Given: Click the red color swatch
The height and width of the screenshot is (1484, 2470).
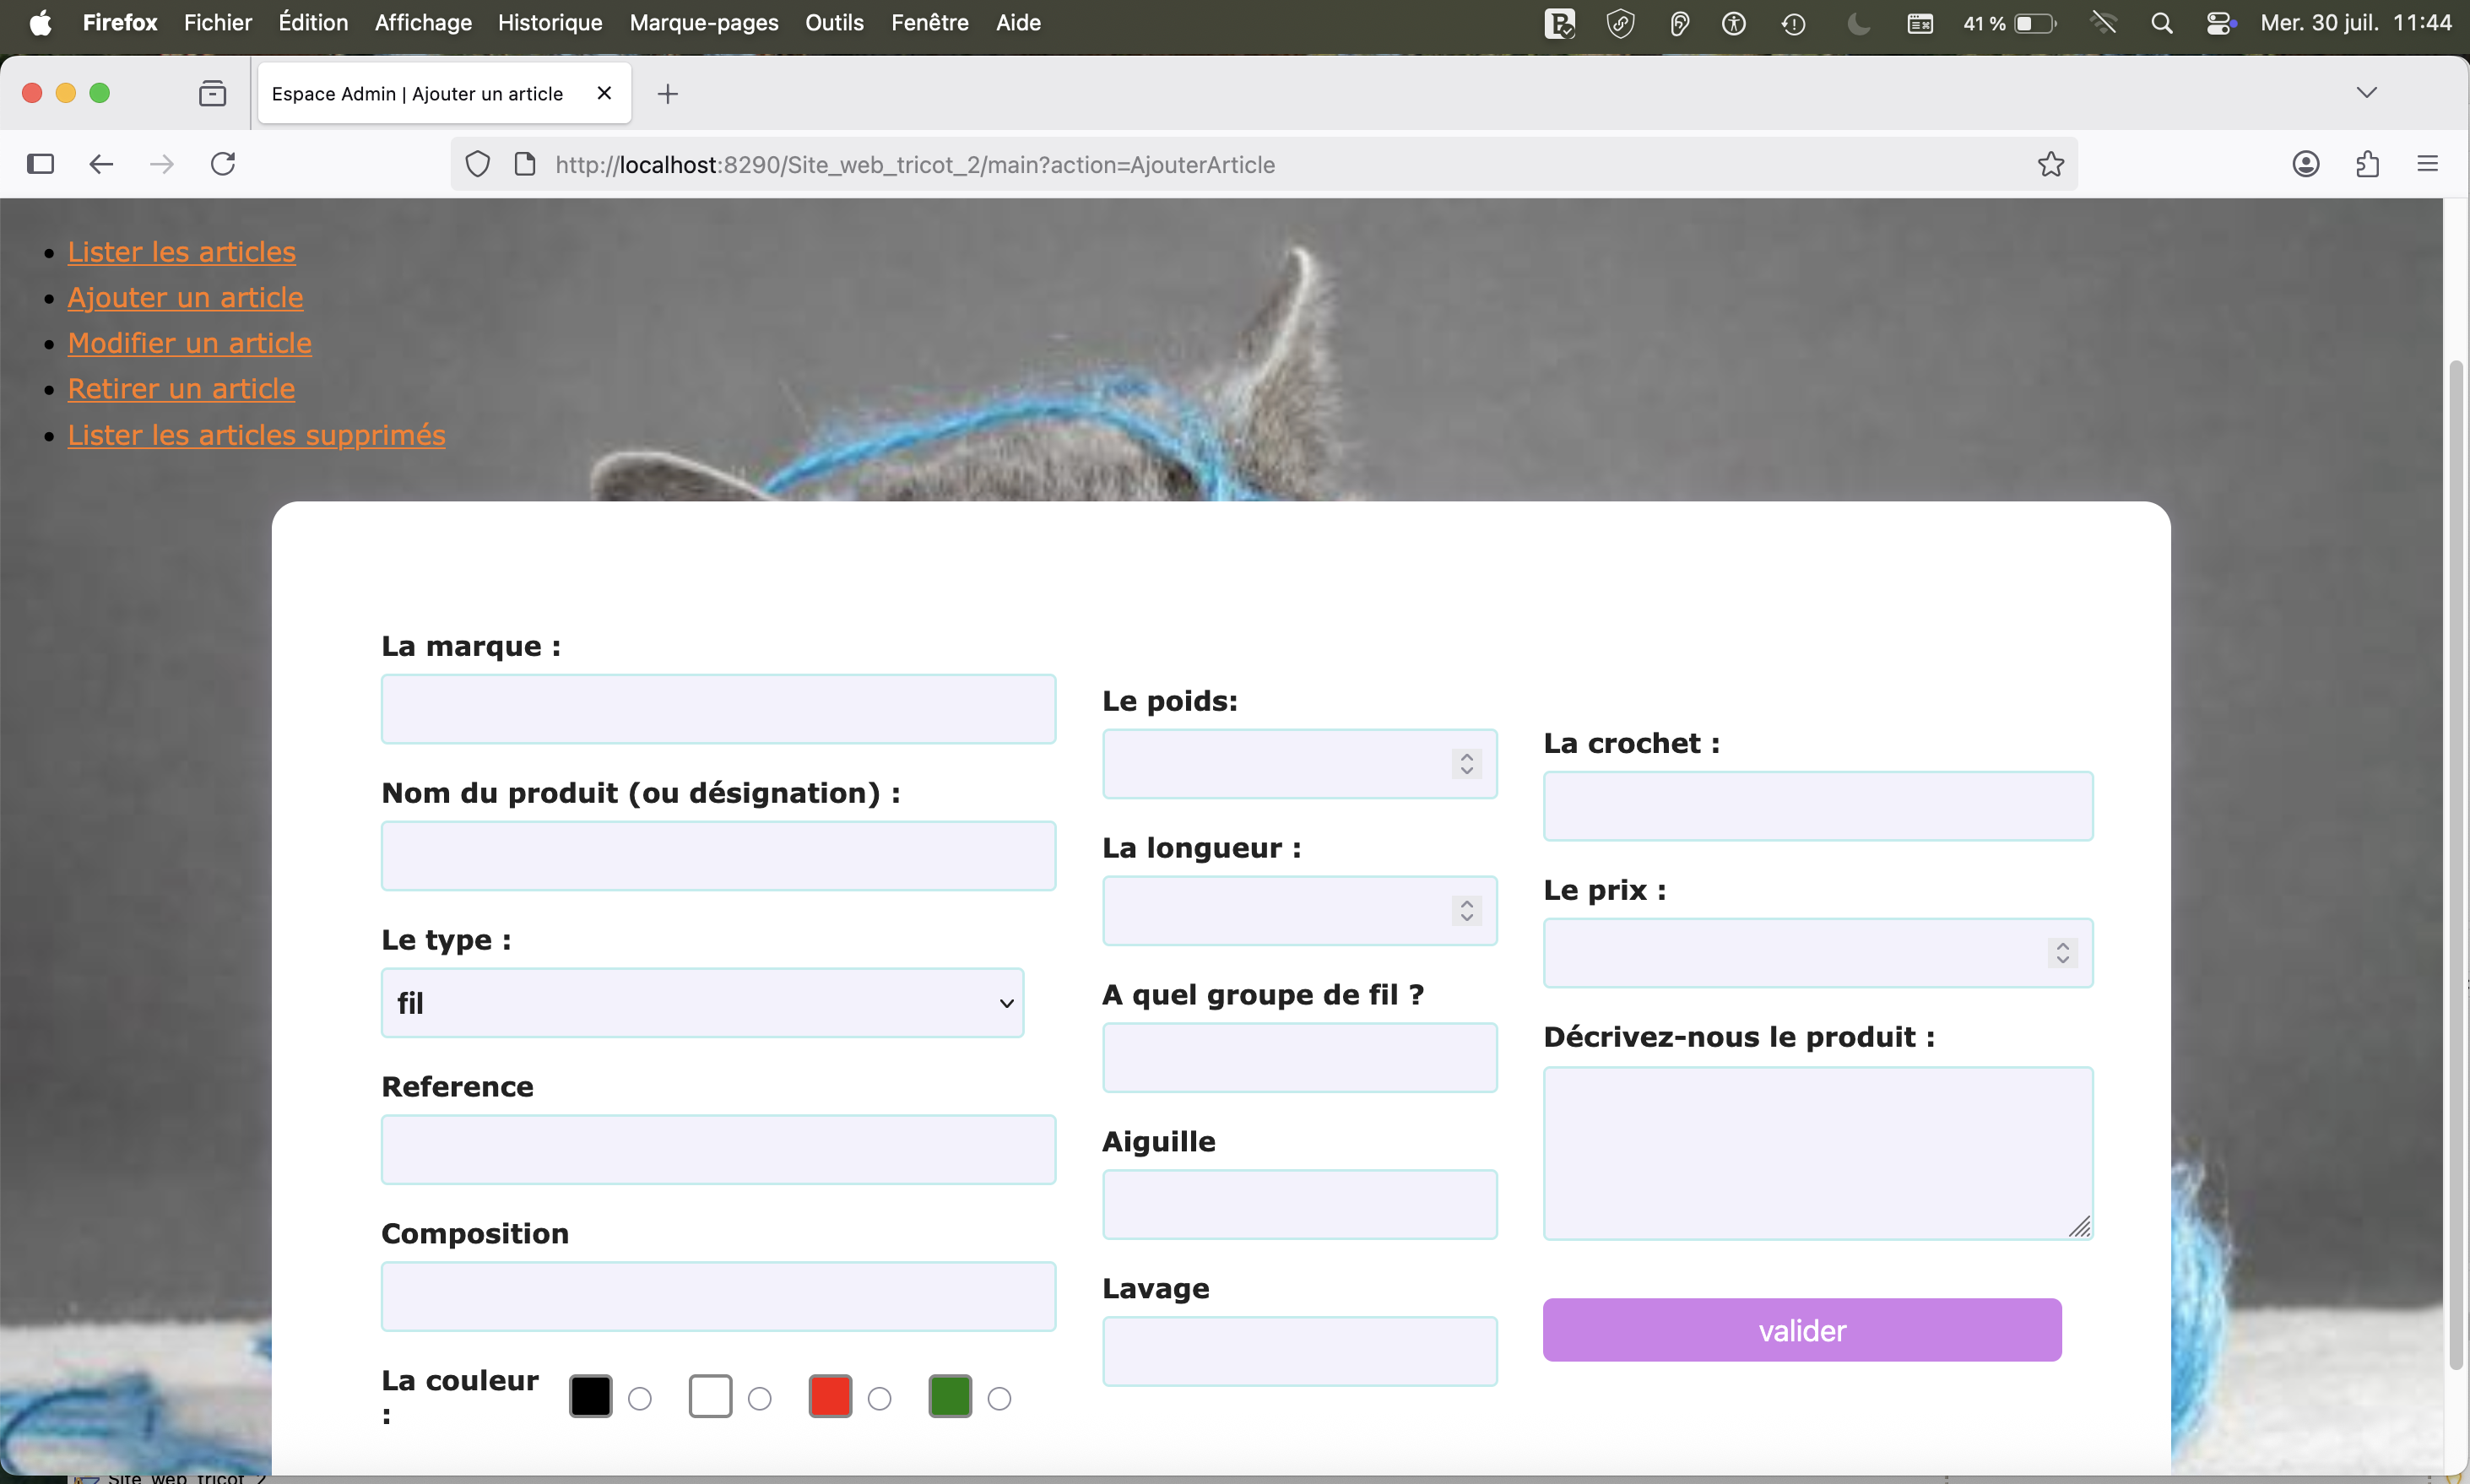Looking at the screenshot, I should (x=828, y=1397).
